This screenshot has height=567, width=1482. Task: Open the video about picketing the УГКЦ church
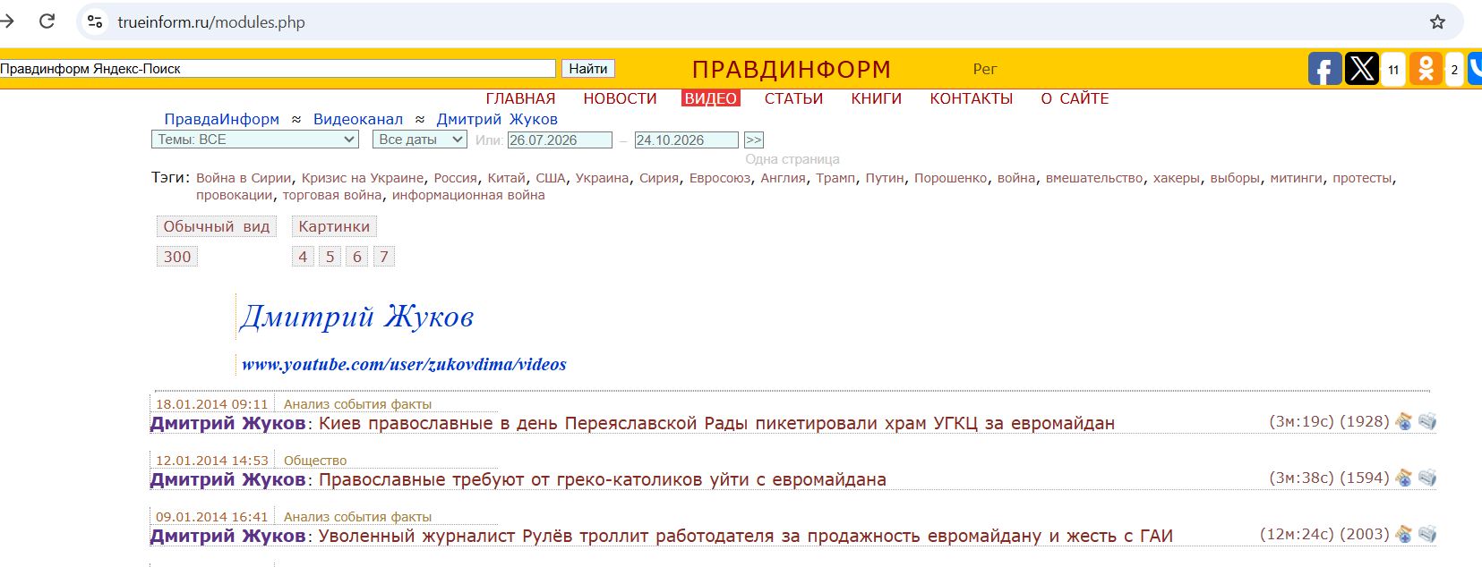[x=716, y=423]
